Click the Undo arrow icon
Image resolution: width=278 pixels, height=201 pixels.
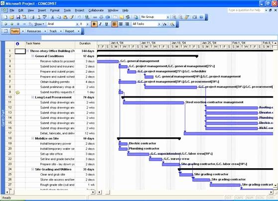[79, 17]
